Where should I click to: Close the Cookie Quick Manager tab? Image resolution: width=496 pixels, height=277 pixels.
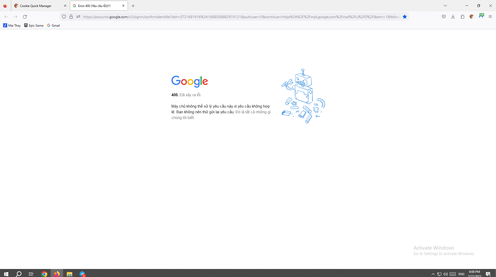click(65, 6)
